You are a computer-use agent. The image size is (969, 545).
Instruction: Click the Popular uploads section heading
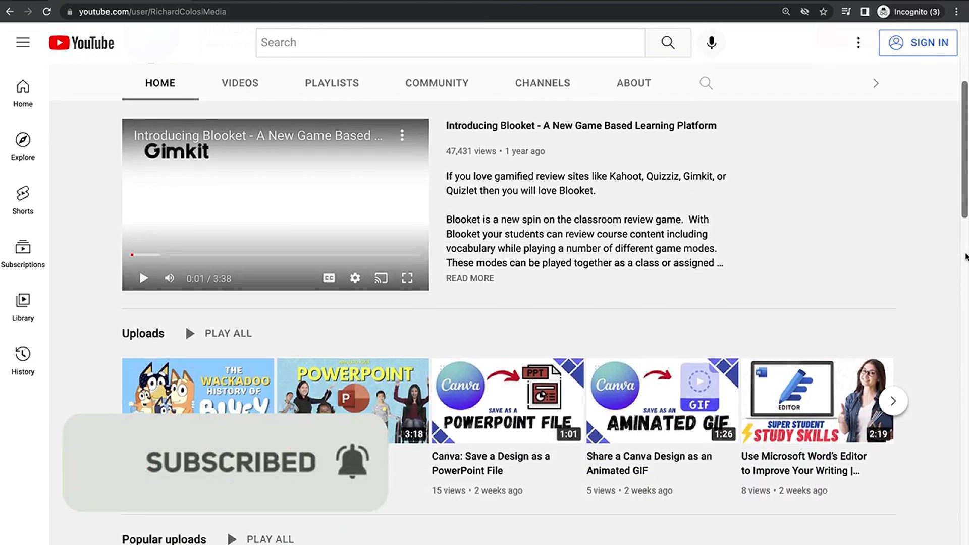[x=164, y=539]
